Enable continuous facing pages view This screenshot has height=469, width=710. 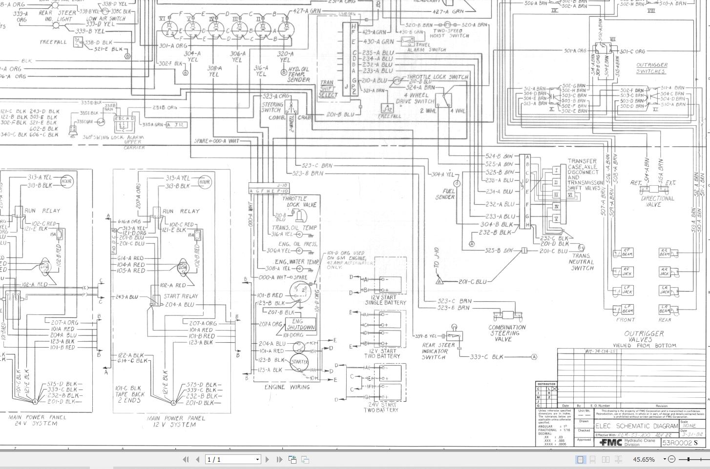(x=618, y=459)
